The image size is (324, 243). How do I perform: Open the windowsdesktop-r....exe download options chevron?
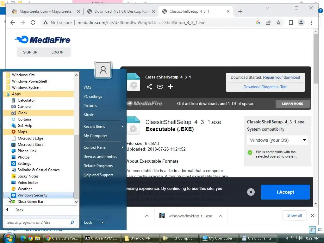(221, 216)
